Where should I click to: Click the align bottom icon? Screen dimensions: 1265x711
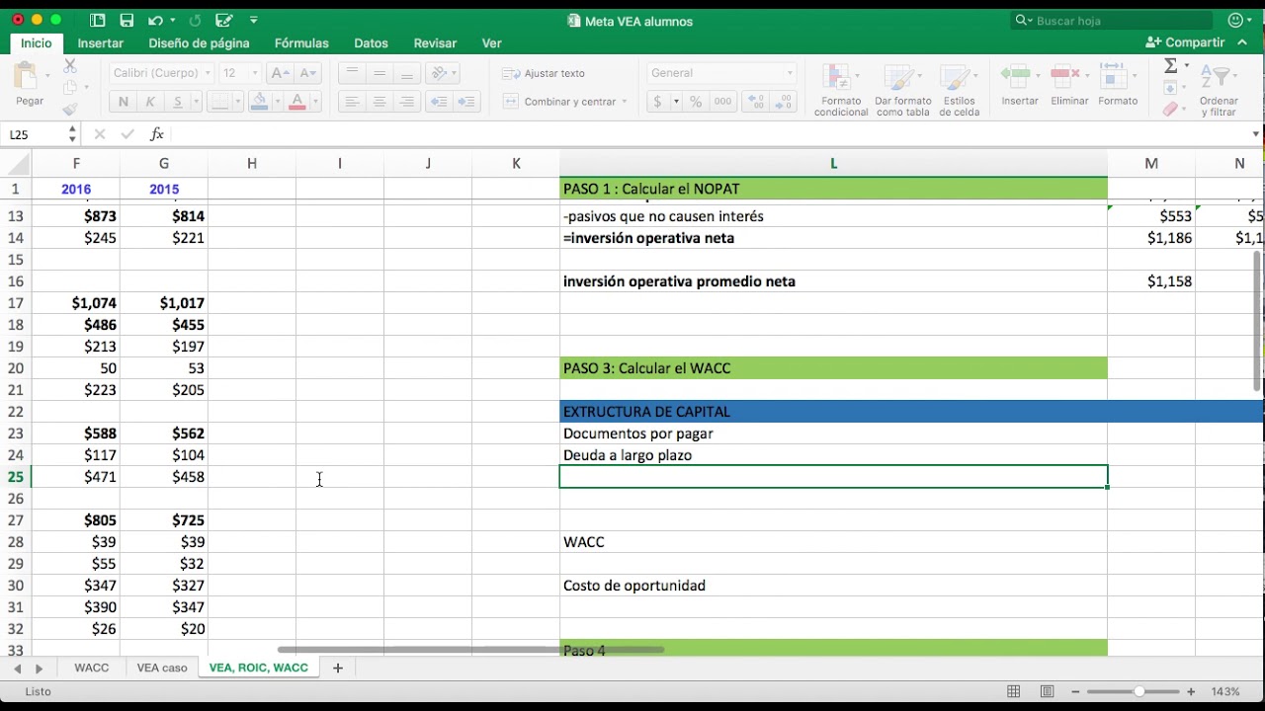pyautogui.click(x=406, y=73)
